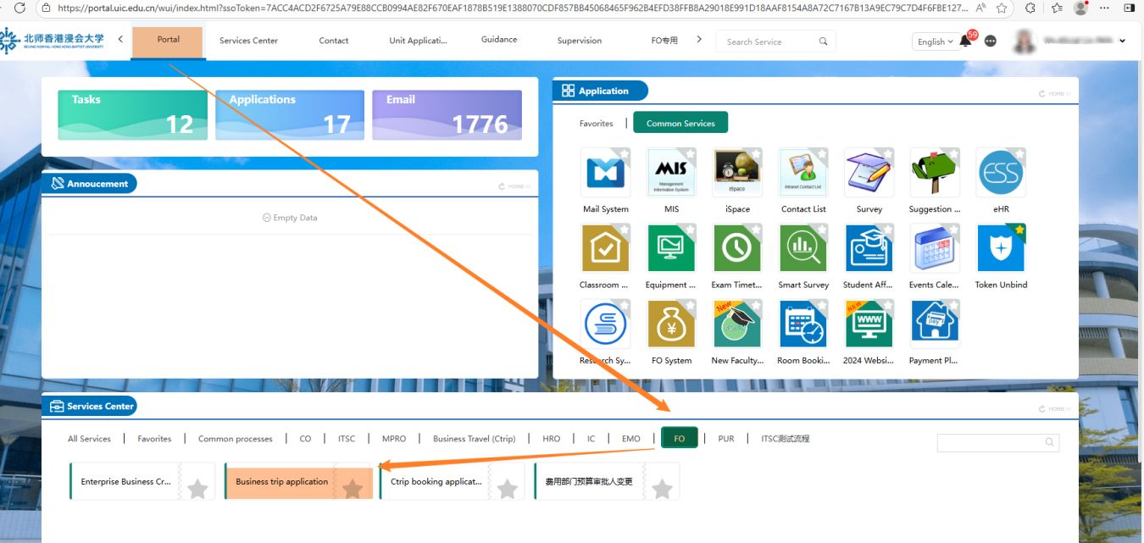Toggle favorite star on Enterprise Business card
1144x543 pixels.
tap(197, 489)
